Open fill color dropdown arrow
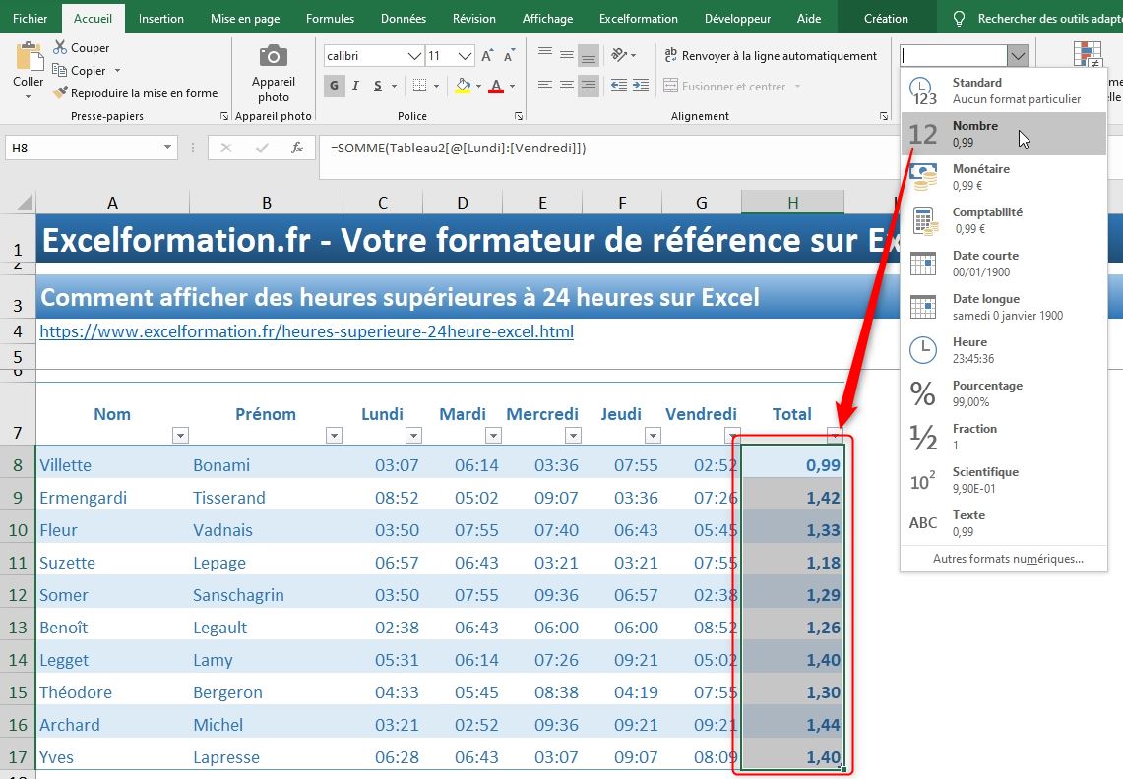The image size is (1123, 779). (478, 86)
